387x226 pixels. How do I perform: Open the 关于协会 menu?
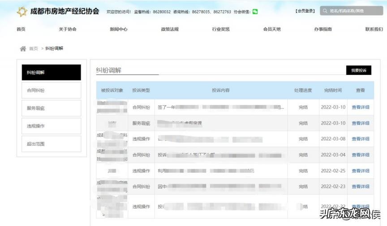click(67, 29)
